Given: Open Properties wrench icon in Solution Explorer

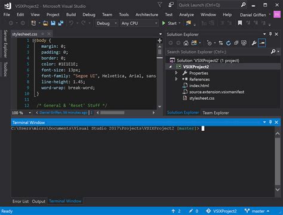Looking at the screenshot, I should tap(254, 43).
